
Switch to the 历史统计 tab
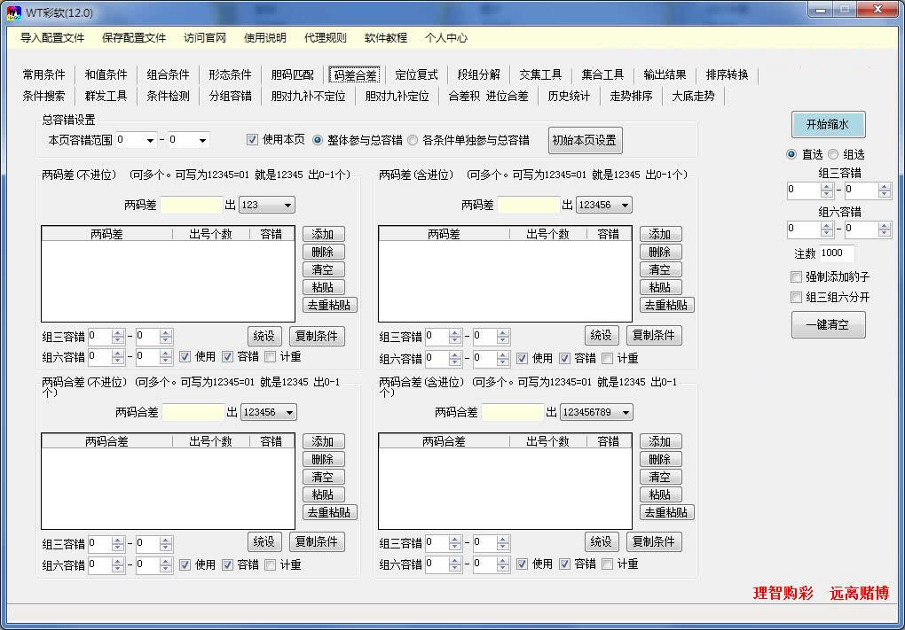(x=568, y=97)
